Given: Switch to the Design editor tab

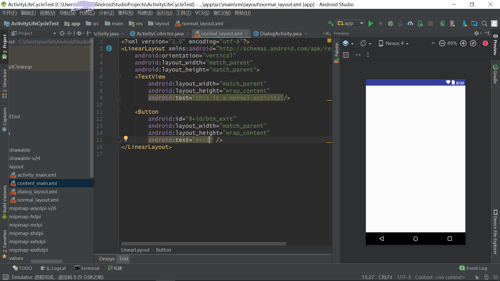Looking at the screenshot, I should click(x=107, y=259).
